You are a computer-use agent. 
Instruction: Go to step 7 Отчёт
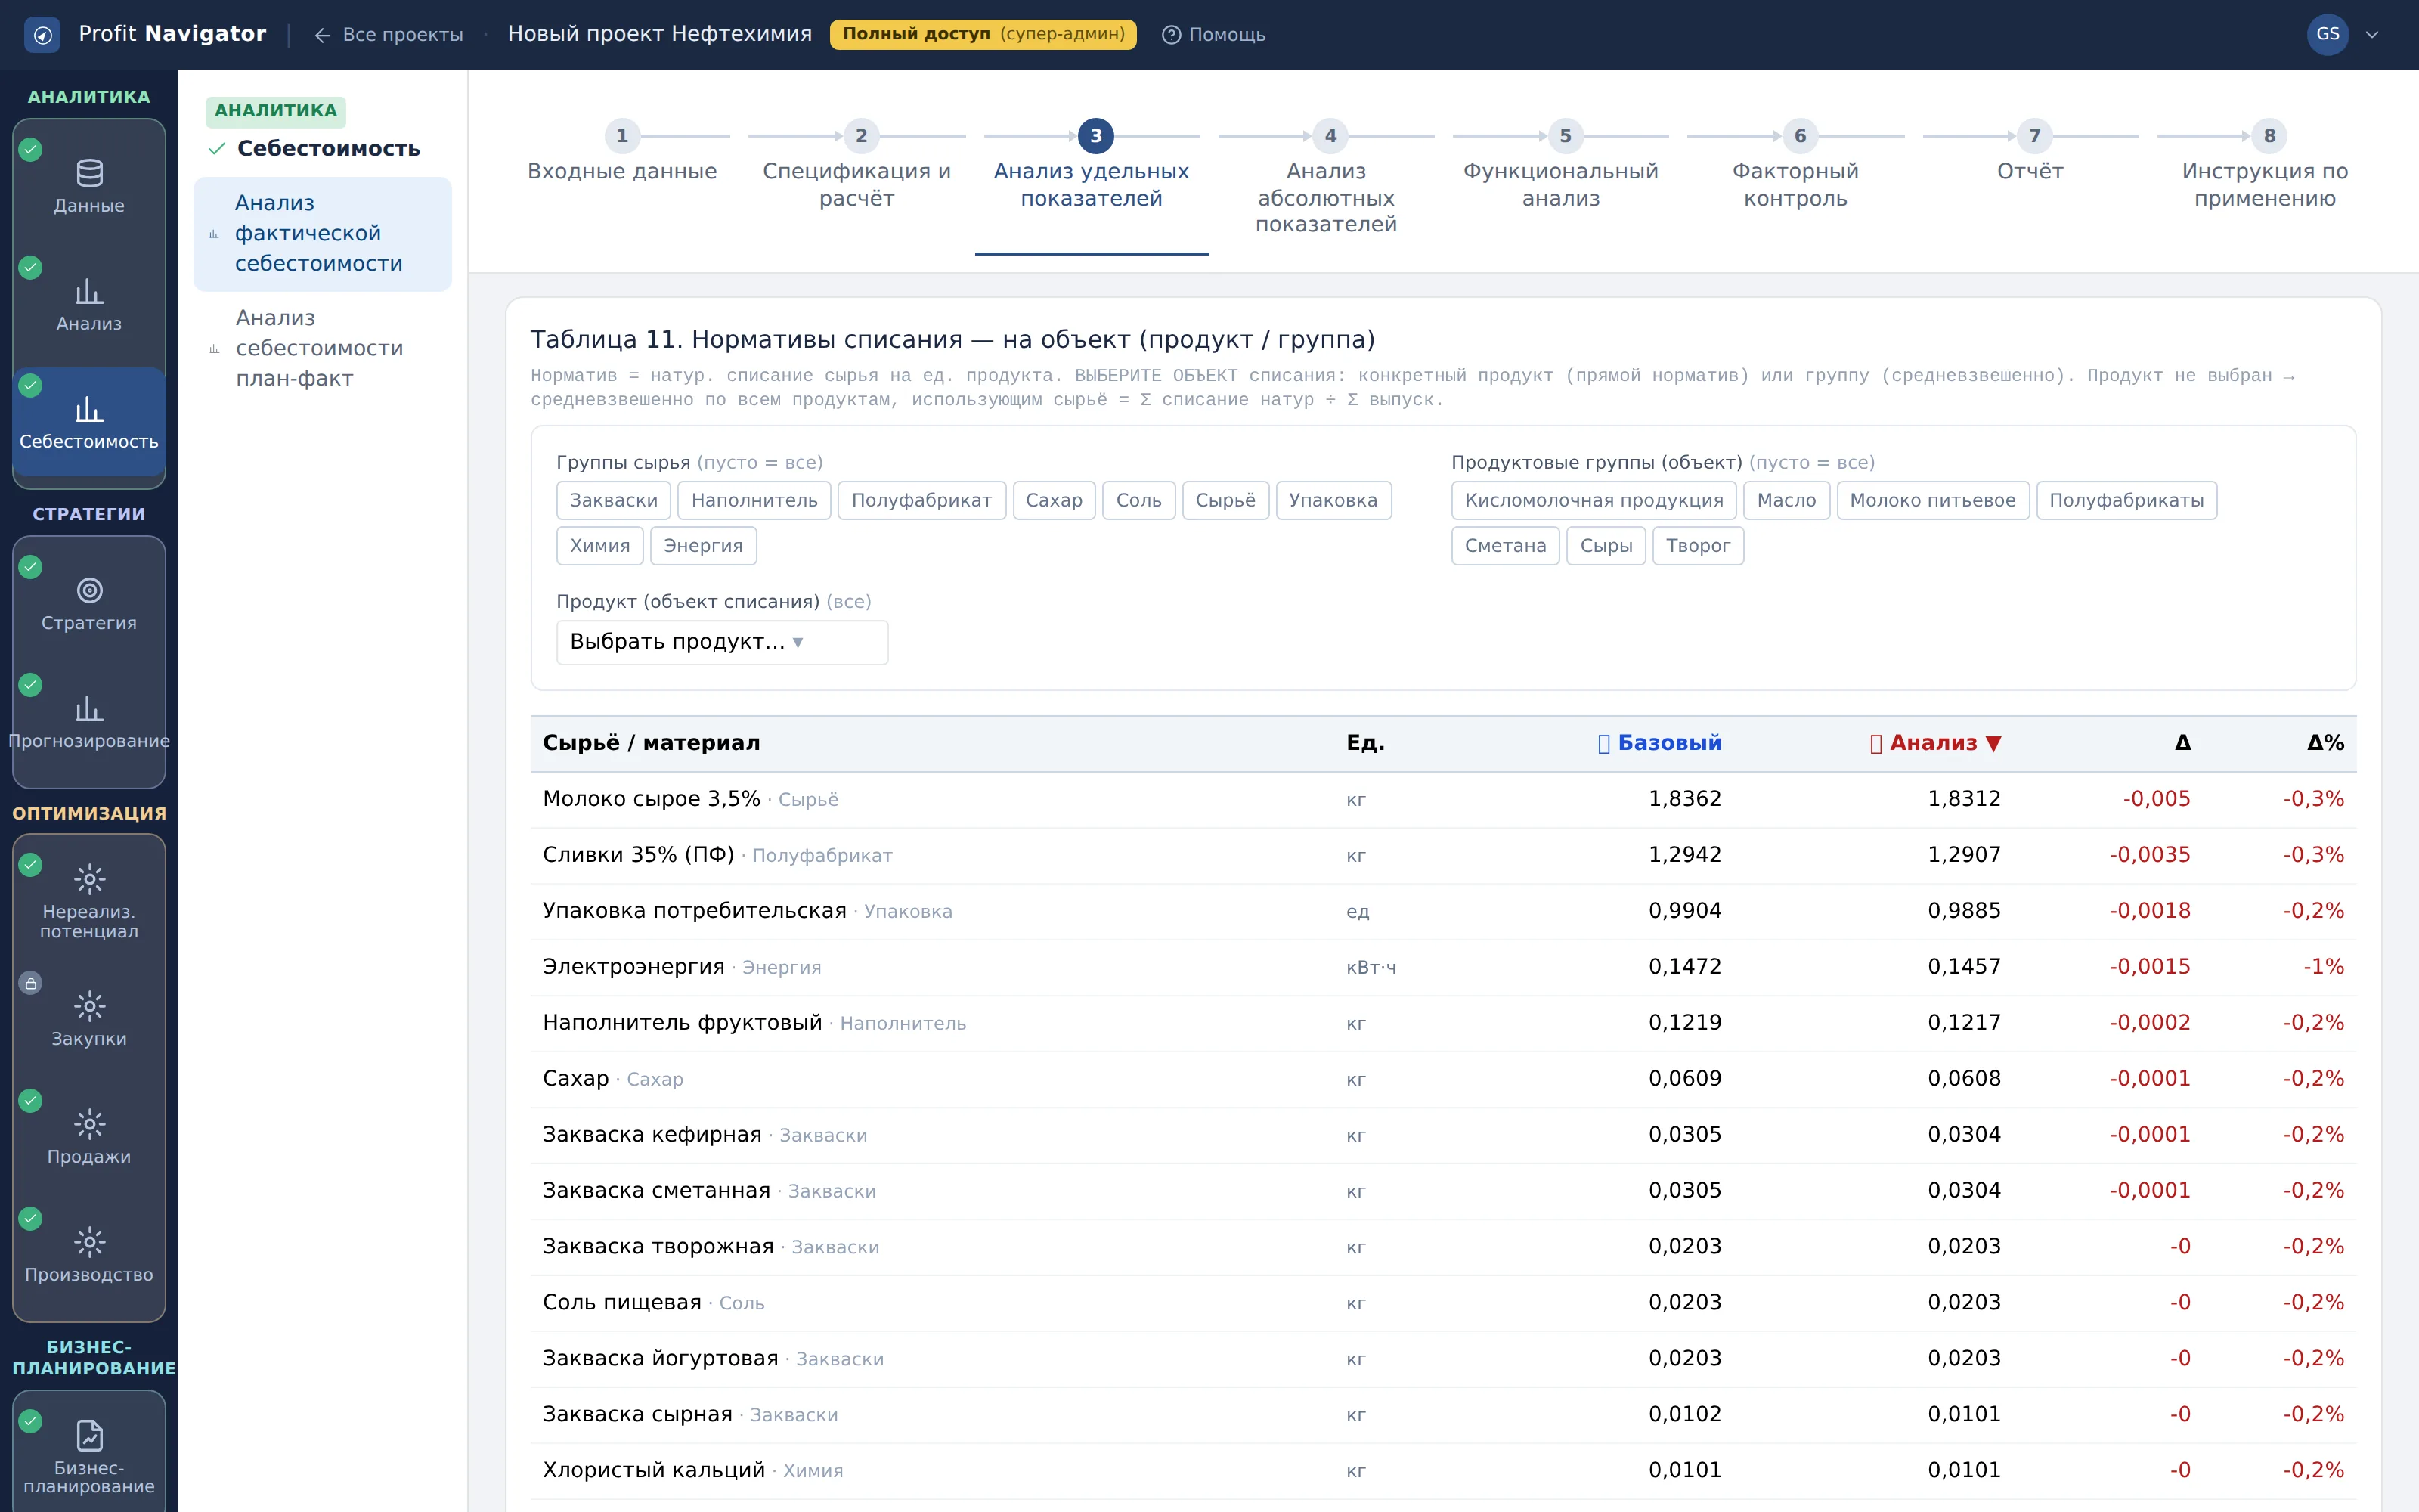pyautogui.click(x=2030, y=153)
